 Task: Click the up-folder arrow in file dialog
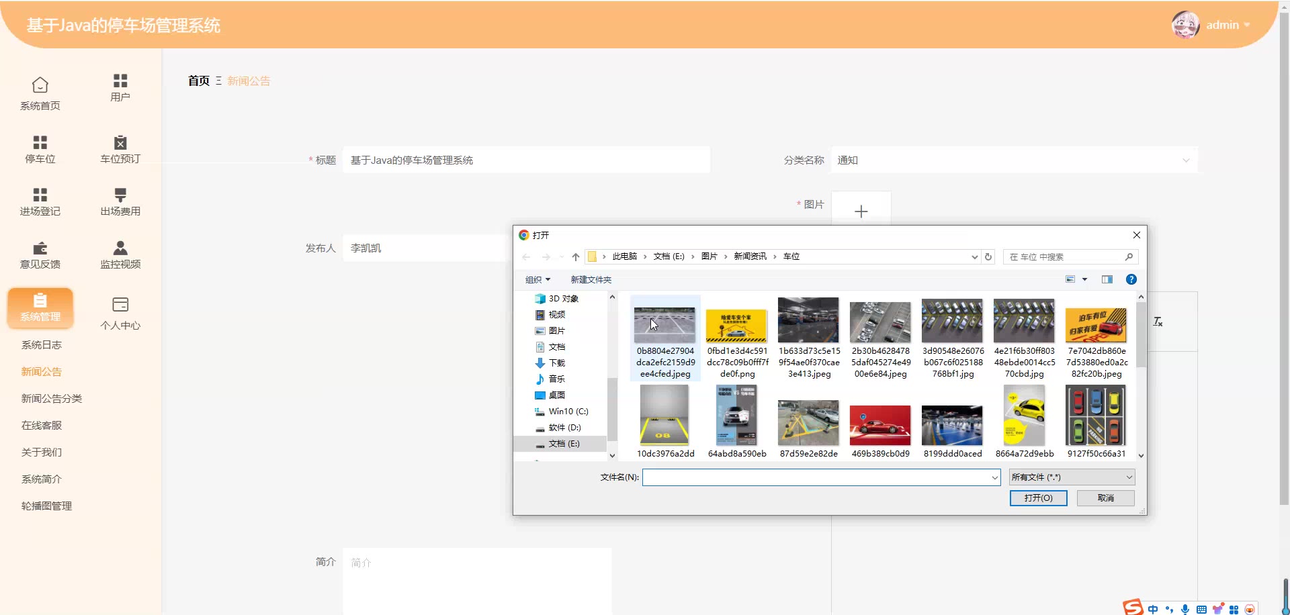pos(576,257)
